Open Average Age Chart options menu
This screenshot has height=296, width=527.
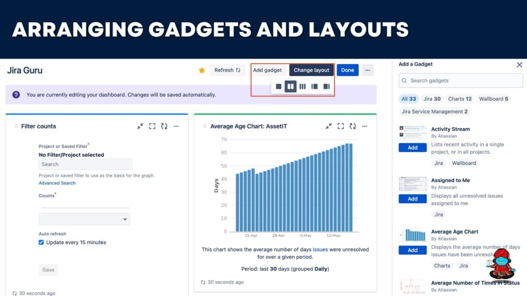365,126
